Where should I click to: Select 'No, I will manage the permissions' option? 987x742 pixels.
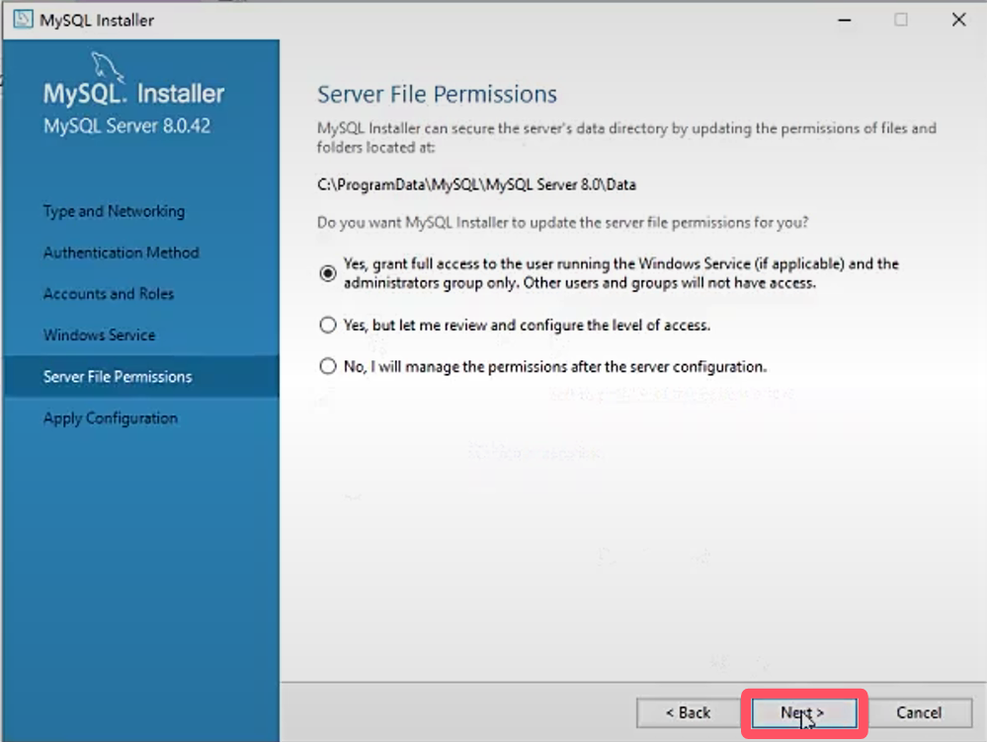coord(328,366)
